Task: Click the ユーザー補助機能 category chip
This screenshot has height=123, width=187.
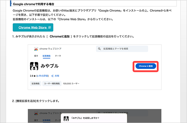Action: (x=52, y=83)
